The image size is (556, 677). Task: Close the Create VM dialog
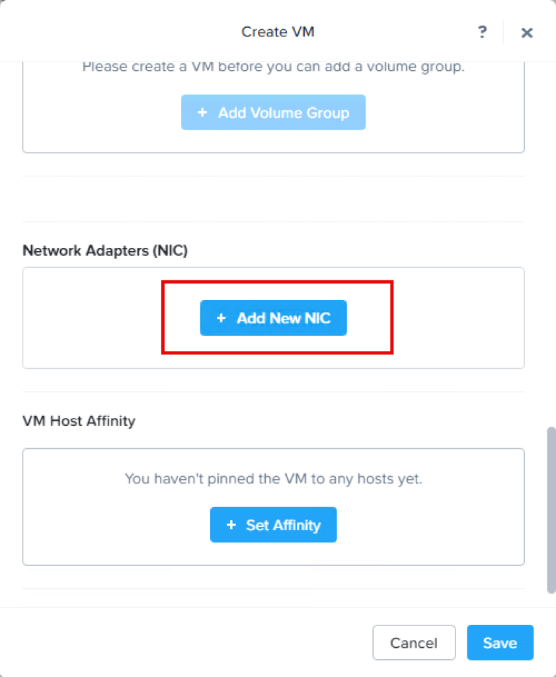point(527,33)
